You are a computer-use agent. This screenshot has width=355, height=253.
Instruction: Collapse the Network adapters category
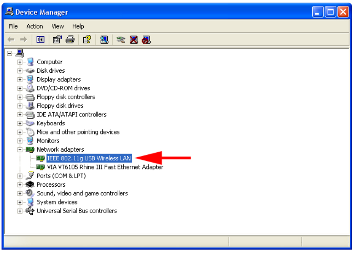[20, 149]
